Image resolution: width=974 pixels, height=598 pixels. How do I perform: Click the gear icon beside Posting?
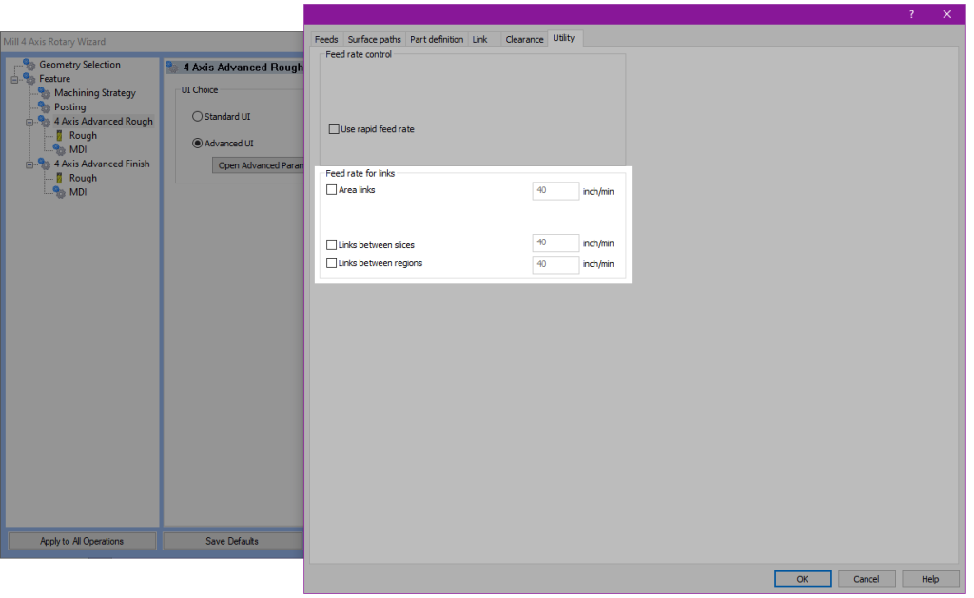click(x=46, y=106)
